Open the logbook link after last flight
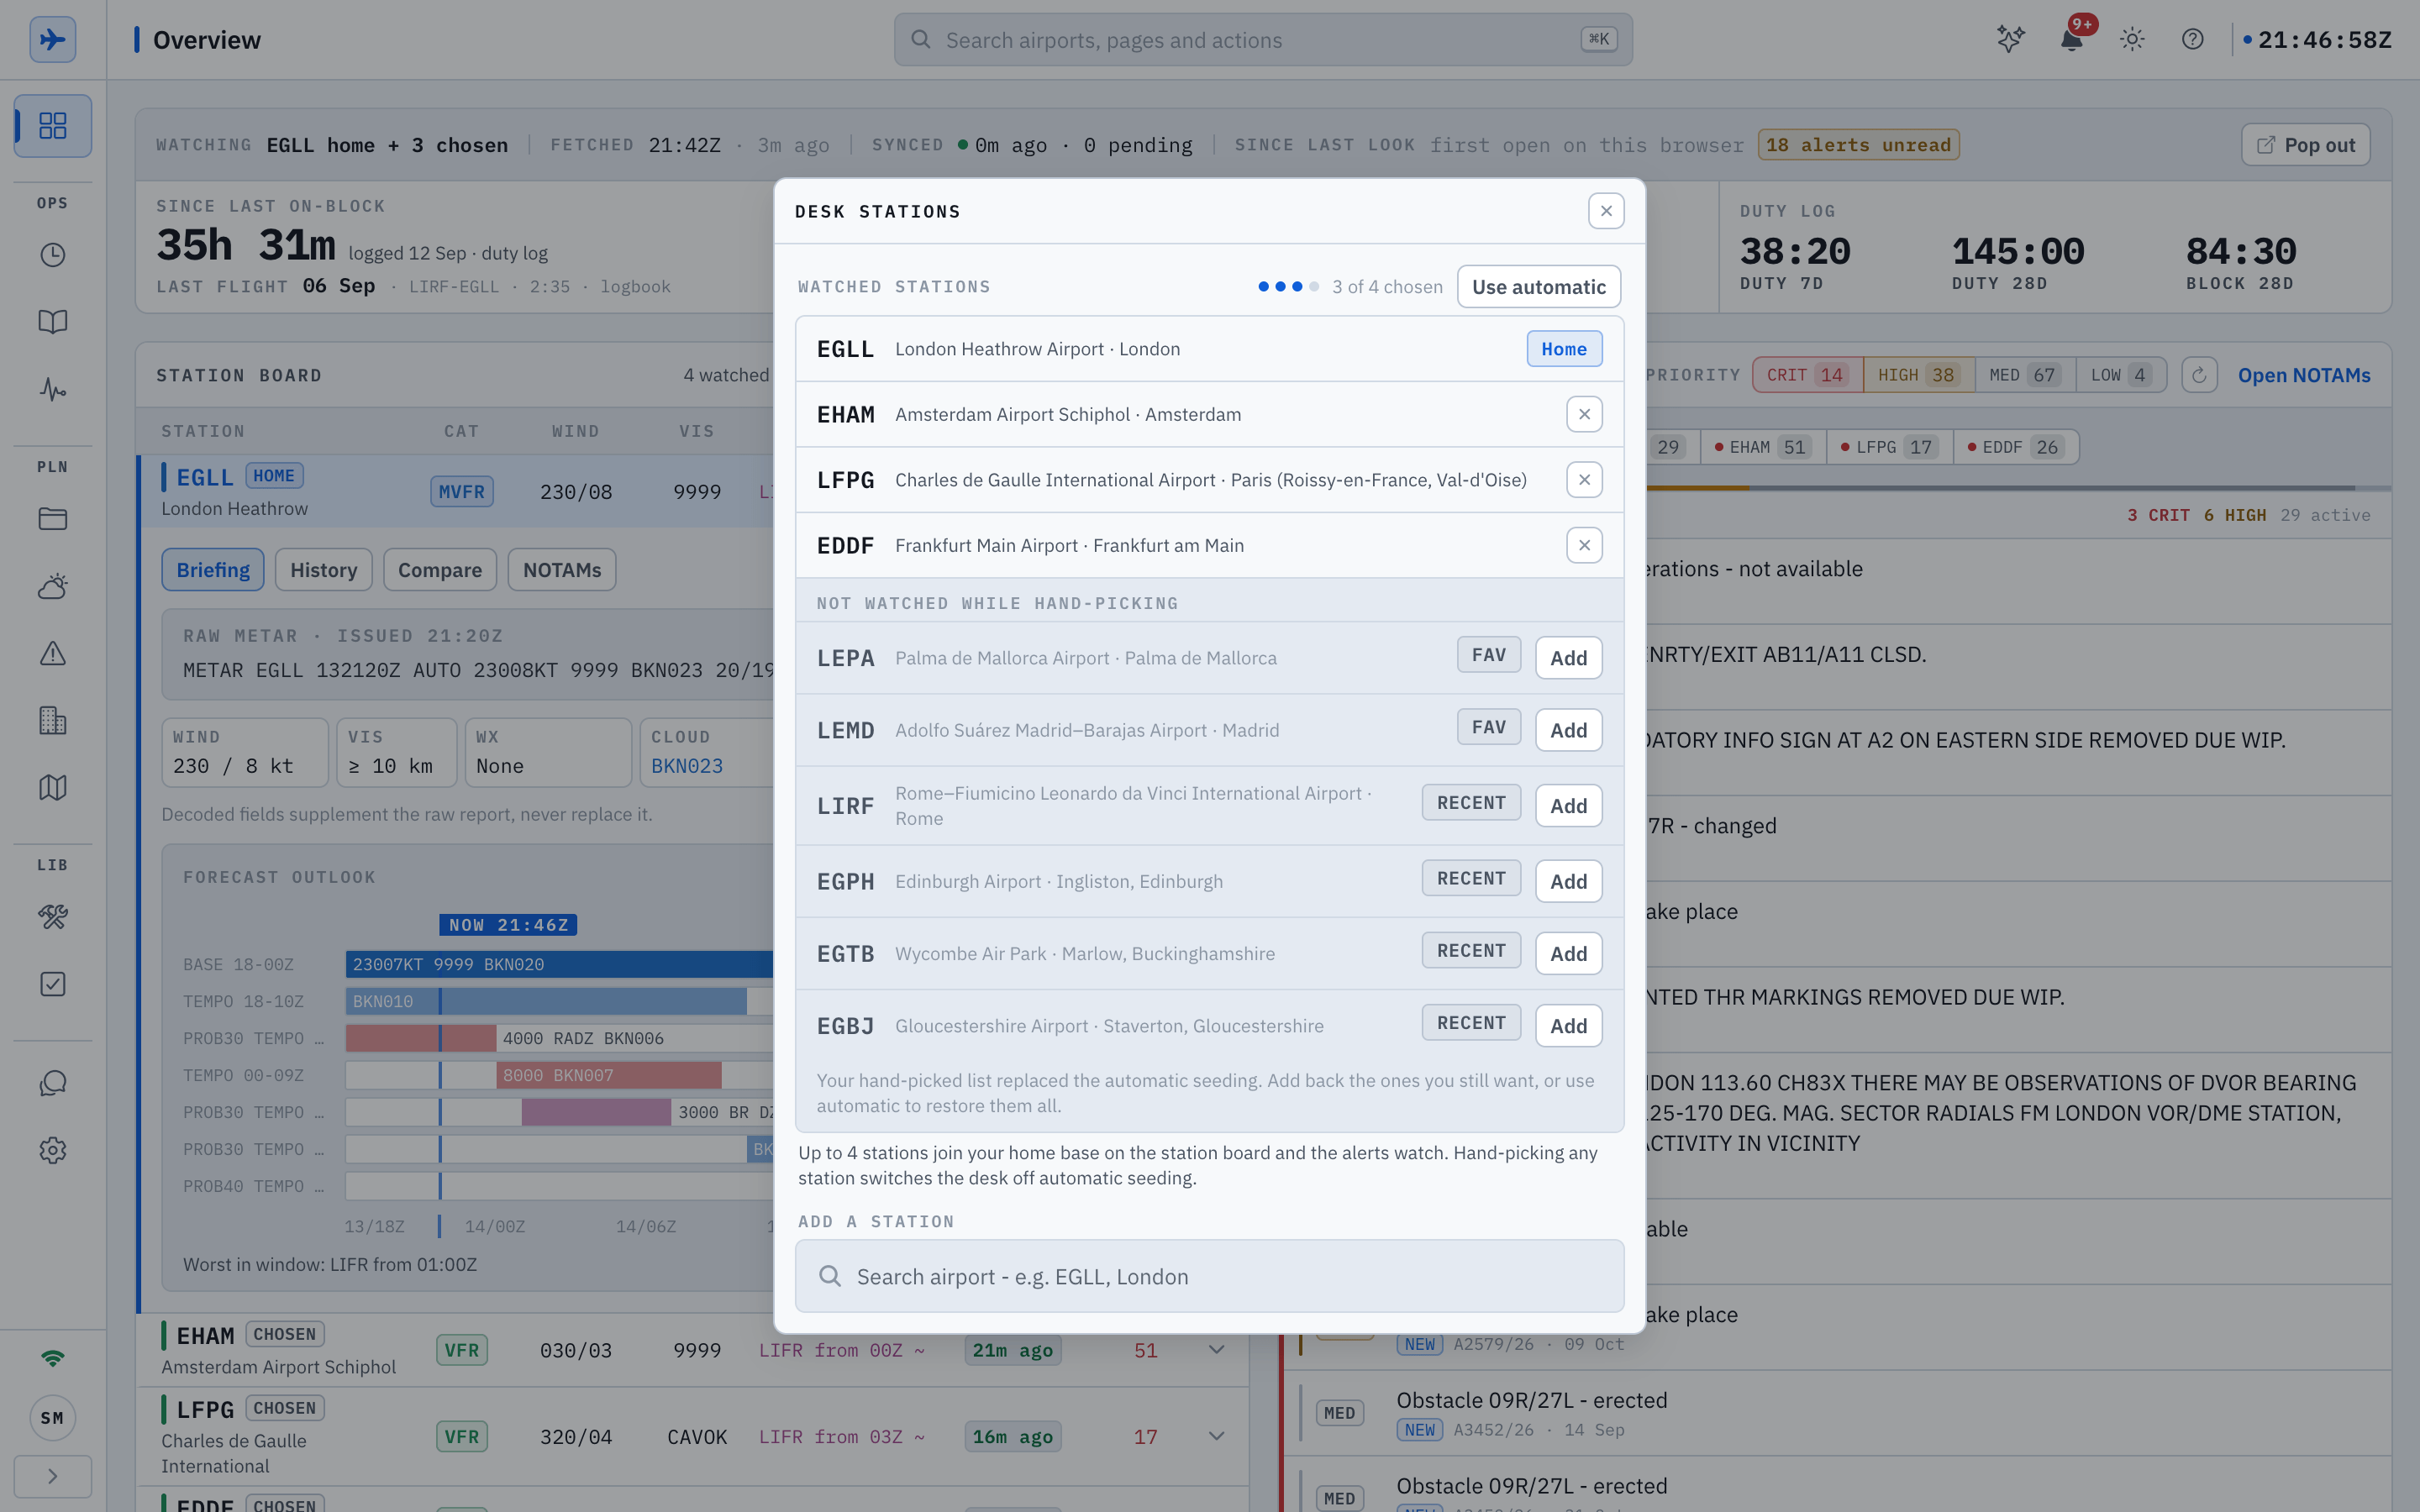2420x1512 pixels. click(x=635, y=287)
